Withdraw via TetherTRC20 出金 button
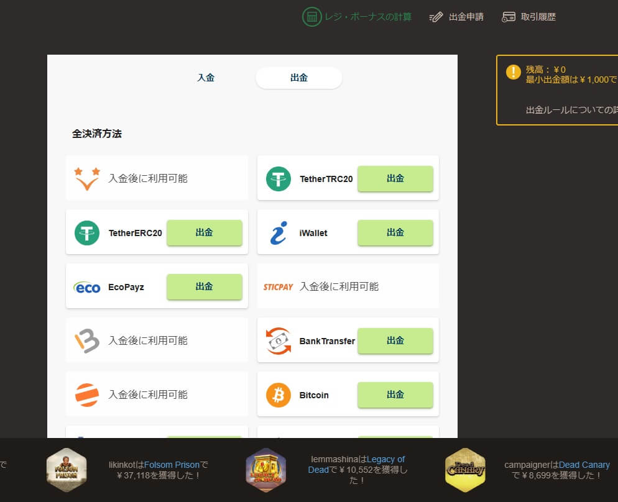Screen dimensions: 618x502 pos(395,178)
